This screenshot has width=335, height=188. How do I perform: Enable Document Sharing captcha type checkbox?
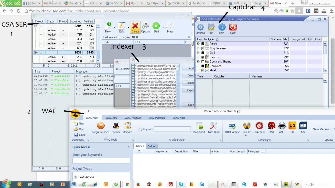tap(203, 62)
